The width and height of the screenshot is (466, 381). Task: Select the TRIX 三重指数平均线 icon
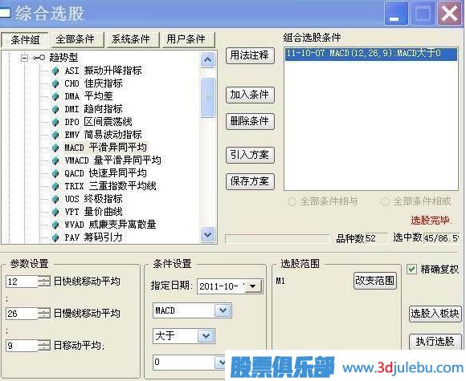(x=55, y=186)
